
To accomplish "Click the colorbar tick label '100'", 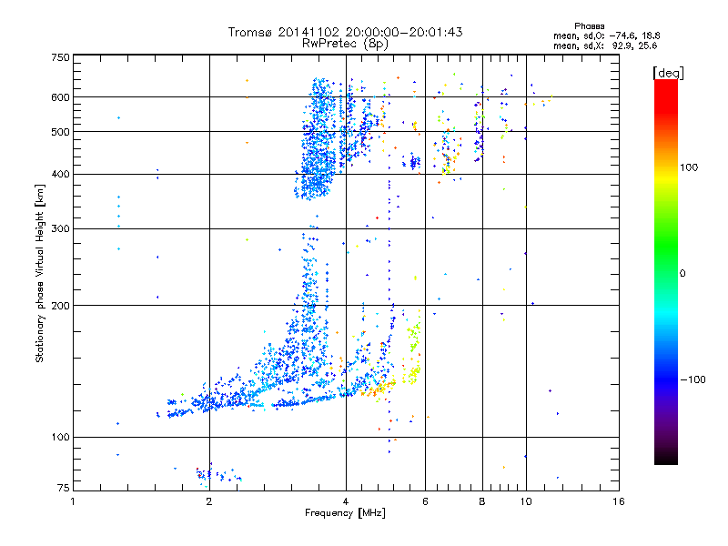I will pyautogui.click(x=689, y=167).
